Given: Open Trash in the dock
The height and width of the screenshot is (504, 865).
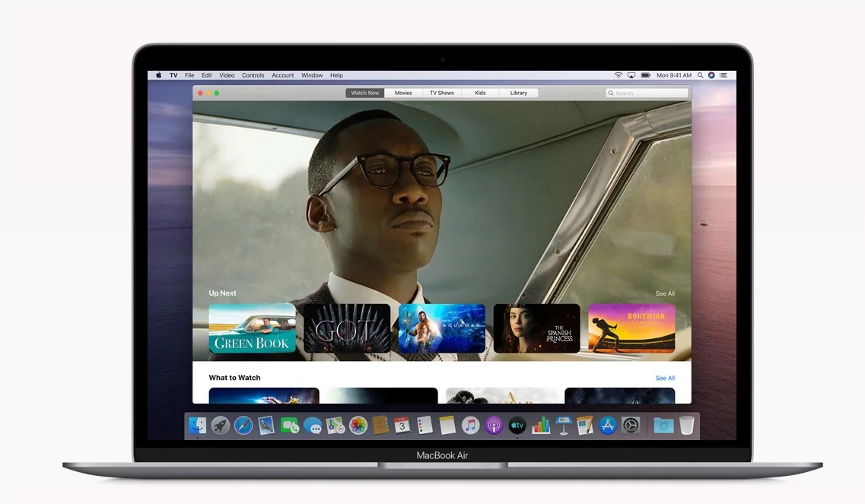Looking at the screenshot, I should tap(686, 425).
